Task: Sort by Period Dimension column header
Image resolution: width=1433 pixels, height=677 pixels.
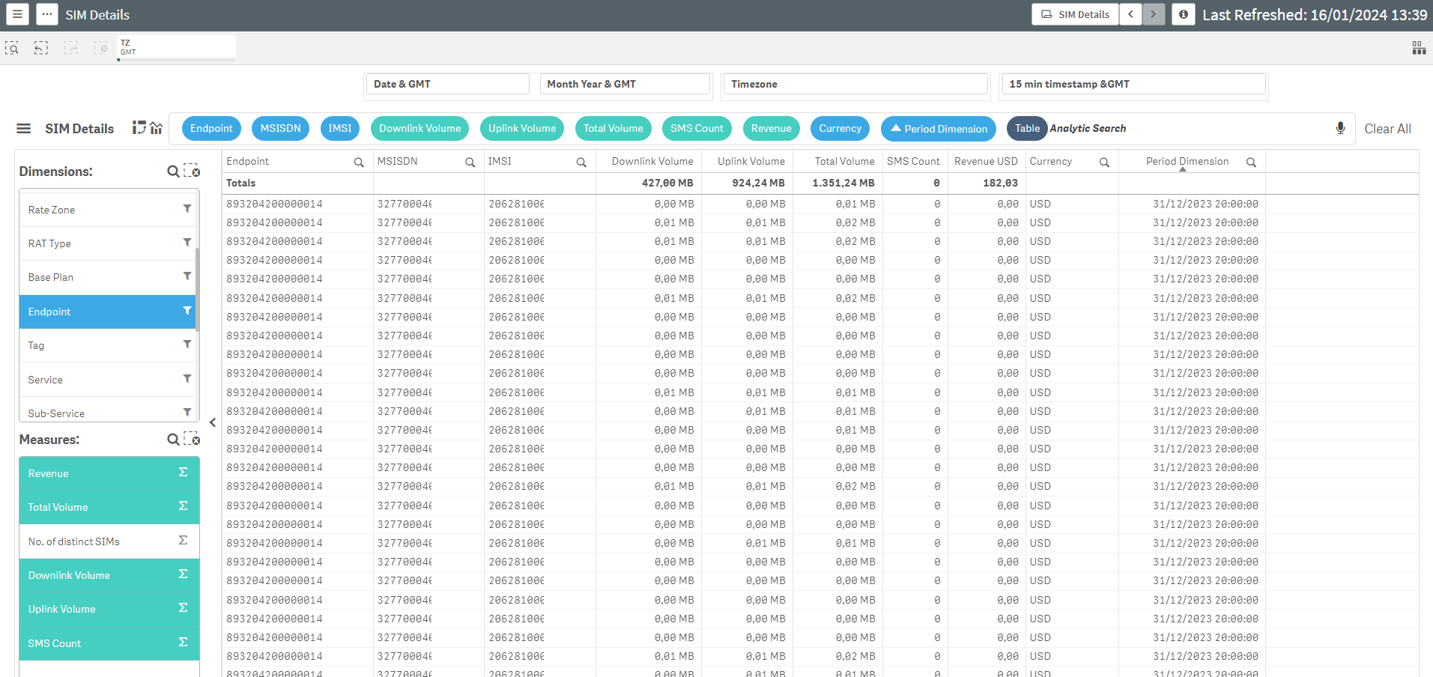Action: click(1187, 161)
